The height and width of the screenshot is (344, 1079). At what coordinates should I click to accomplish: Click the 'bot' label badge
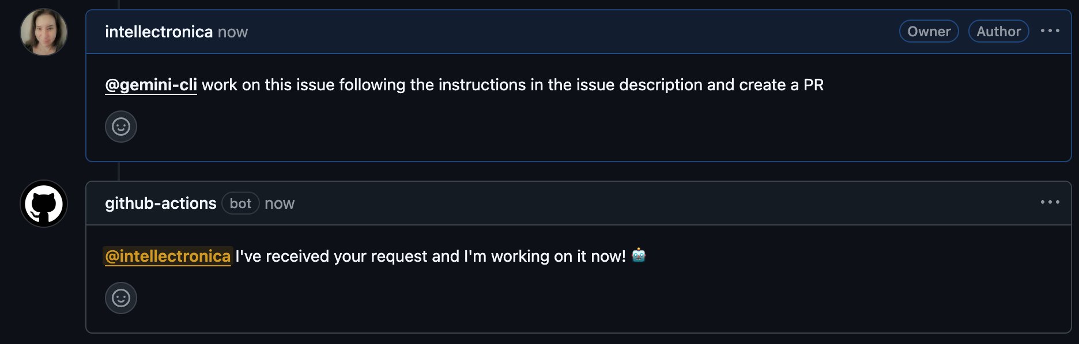coord(240,204)
